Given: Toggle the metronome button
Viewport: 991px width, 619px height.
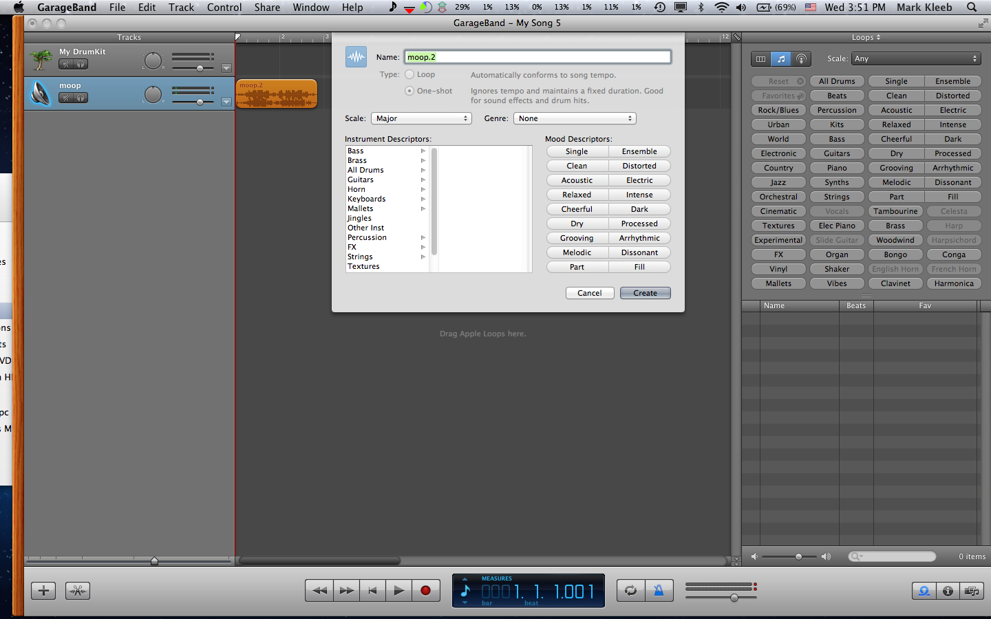Looking at the screenshot, I should coord(659,590).
